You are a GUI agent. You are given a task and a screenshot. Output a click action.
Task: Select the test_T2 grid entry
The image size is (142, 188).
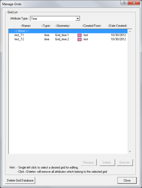tap(68, 39)
